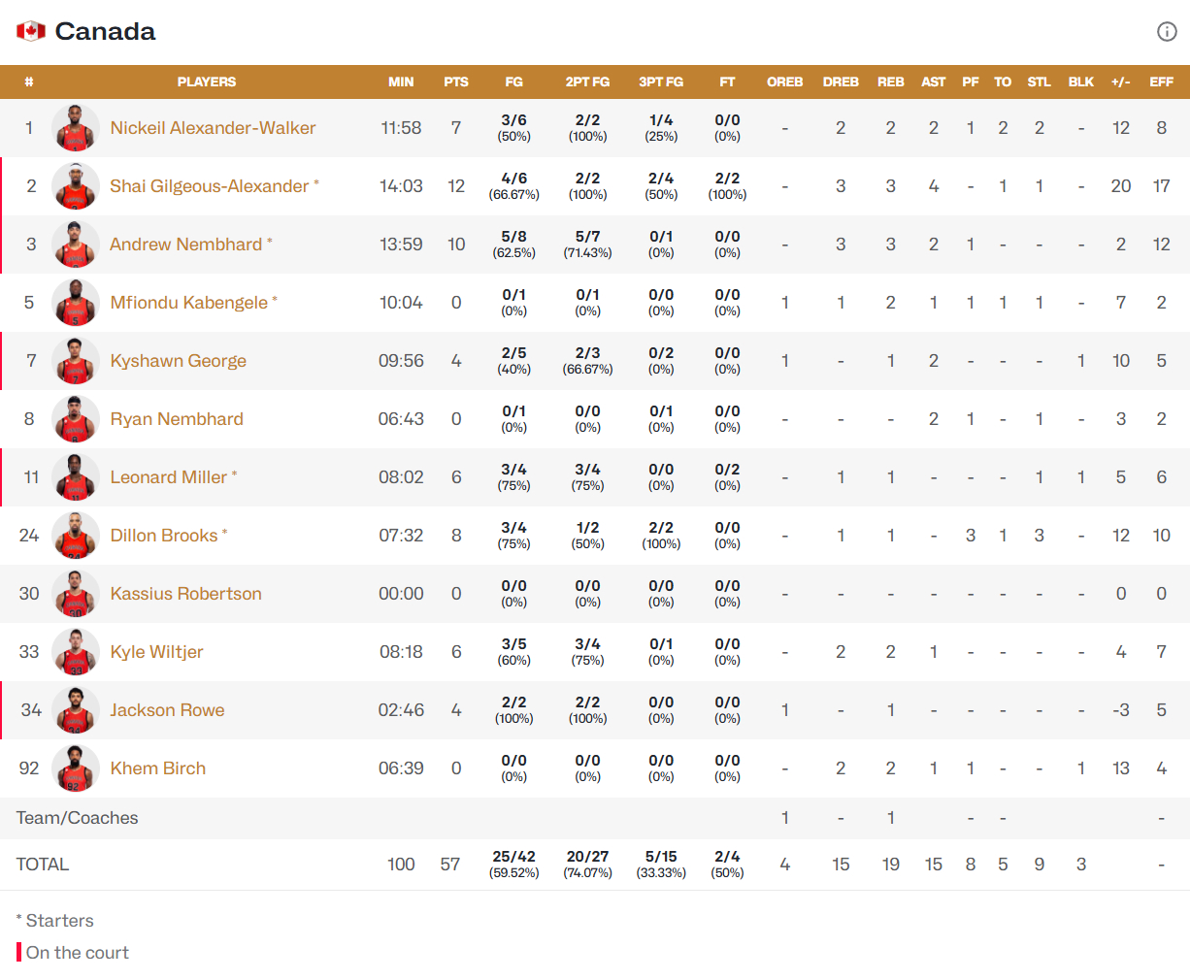Click the AST column header

click(x=933, y=82)
